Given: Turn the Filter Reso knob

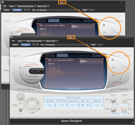Looking at the screenshot, I should [x=21, y=97].
